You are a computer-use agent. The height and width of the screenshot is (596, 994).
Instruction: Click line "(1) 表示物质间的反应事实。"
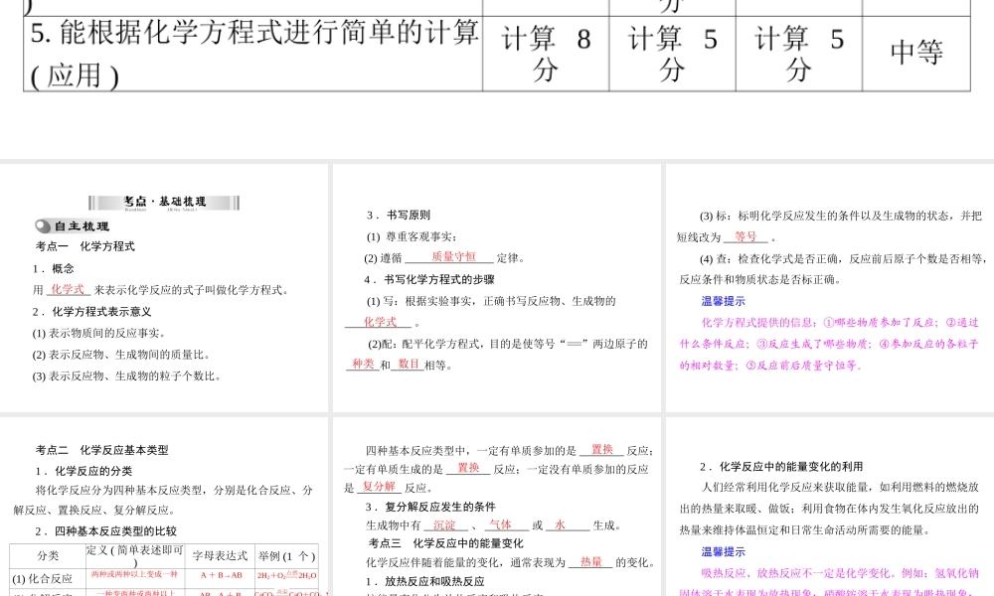click(98, 333)
